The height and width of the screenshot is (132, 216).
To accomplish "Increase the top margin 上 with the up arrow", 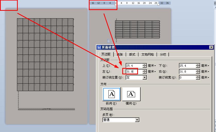I will click(x=144, y=65).
